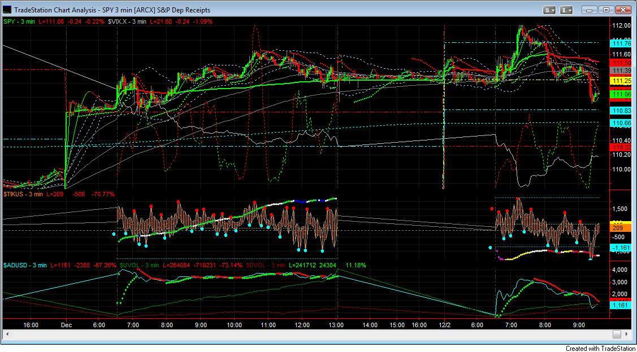Click the 4,000 ADUSD axis label
The image size is (637, 352).
[x=621, y=270]
